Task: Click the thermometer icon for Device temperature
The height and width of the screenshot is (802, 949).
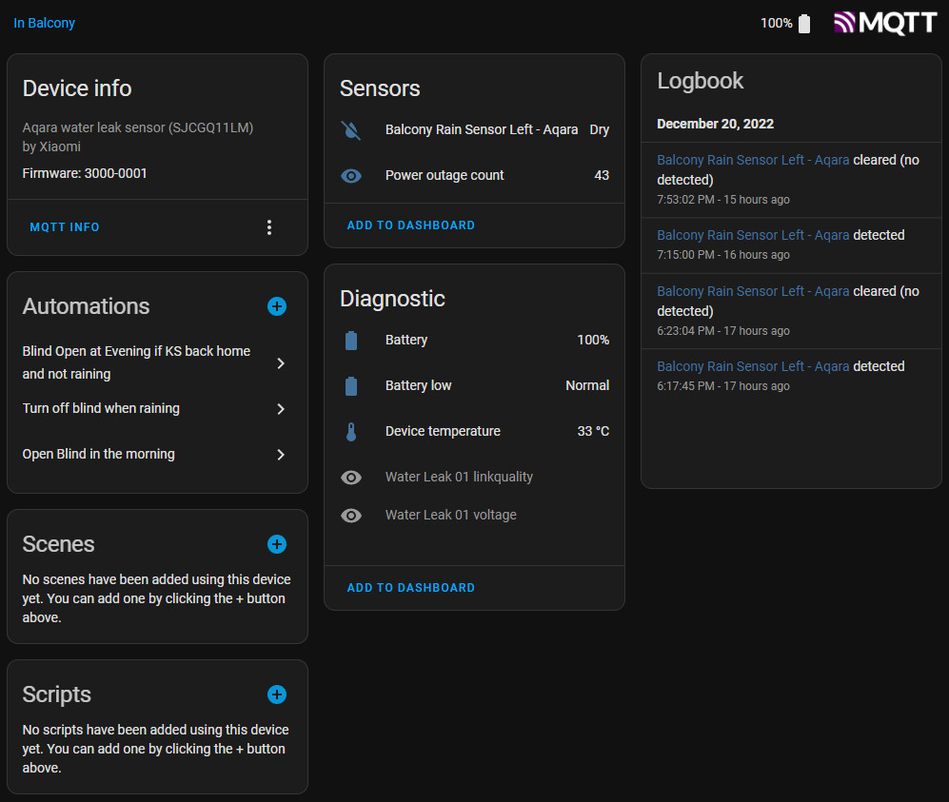Action: (x=351, y=432)
